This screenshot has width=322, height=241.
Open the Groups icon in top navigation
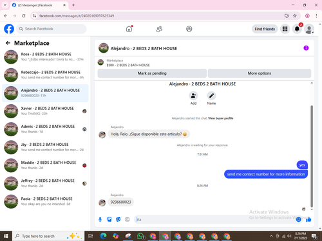coord(189,29)
